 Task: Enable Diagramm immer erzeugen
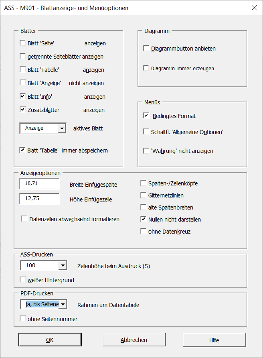pos(146,68)
